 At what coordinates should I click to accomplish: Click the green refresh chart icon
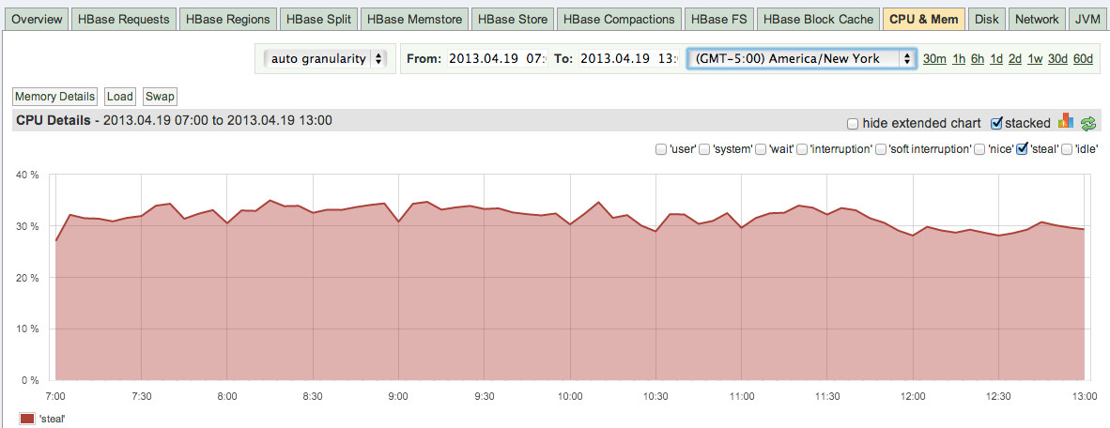(1088, 123)
